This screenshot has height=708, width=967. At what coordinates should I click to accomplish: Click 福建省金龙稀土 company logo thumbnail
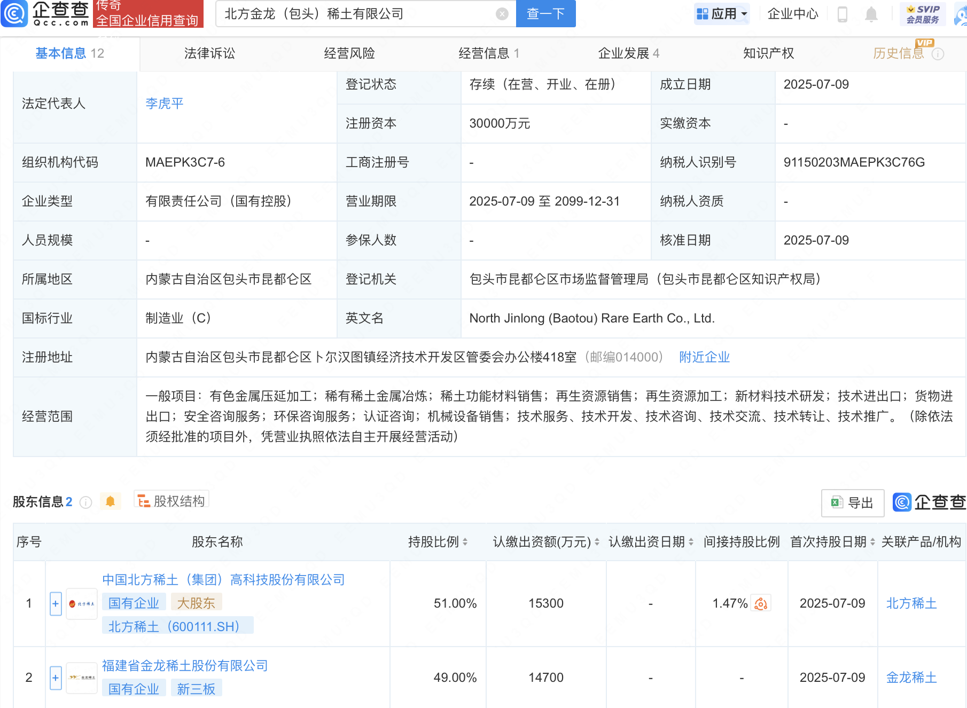pos(82,678)
